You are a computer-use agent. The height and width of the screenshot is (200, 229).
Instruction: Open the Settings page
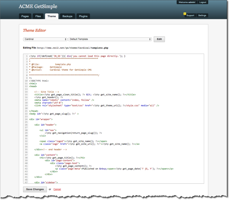pyautogui.click(x=202, y=15)
